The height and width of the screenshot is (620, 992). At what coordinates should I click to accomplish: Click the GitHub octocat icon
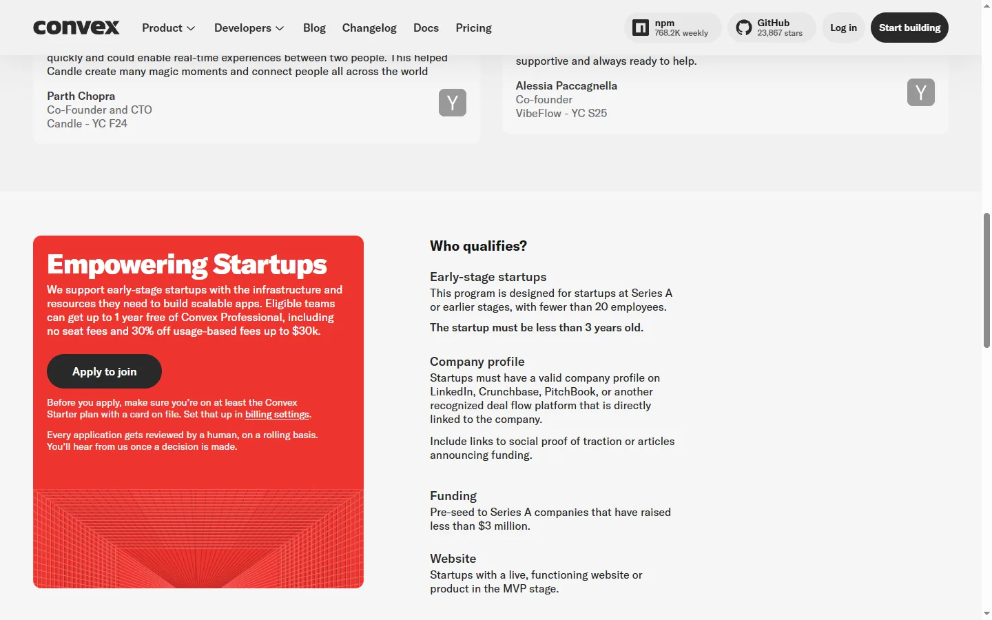click(x=744, y=28)
